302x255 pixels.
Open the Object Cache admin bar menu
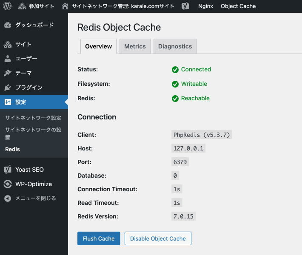coord(238,6)
